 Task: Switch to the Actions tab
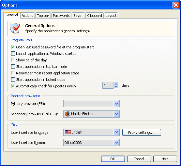(27, 16)
